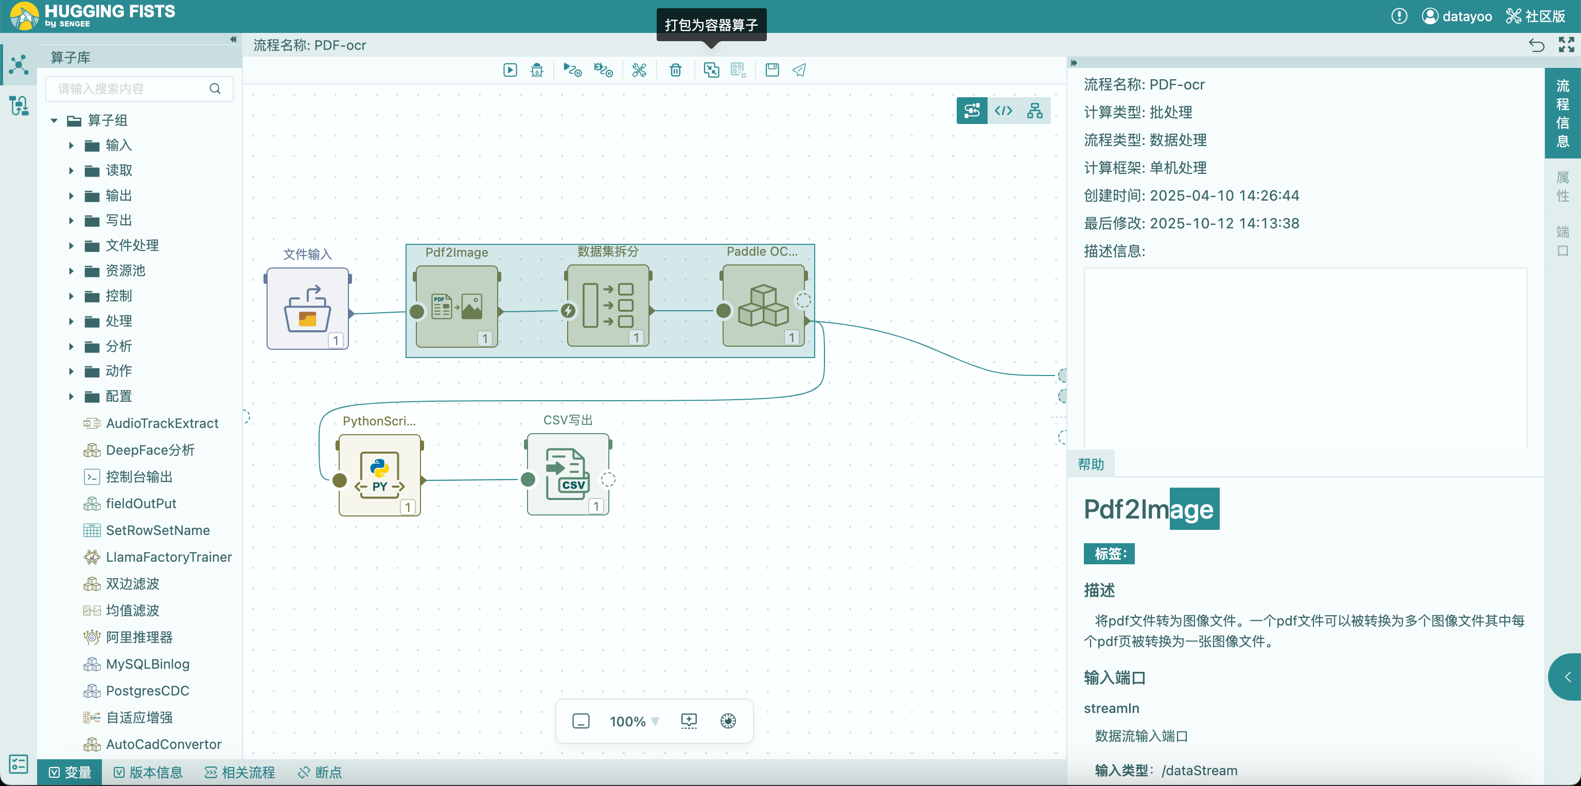Viewport: 1581px width, 786px height.
Task: Open the wrench and screwdriver tools icon
Action: pyautogui.click(x=639, y=70)
